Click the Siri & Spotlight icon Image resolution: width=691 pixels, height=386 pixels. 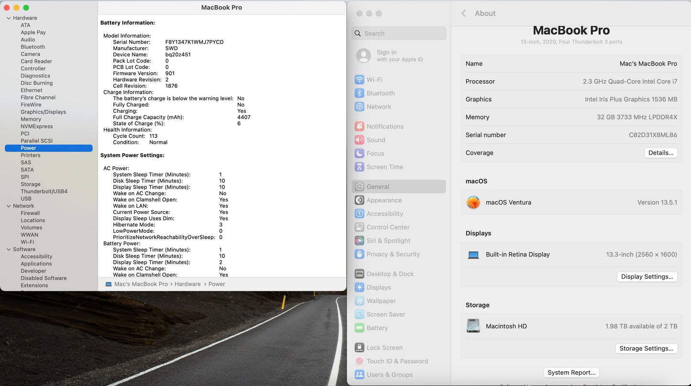tap(359, 241)
